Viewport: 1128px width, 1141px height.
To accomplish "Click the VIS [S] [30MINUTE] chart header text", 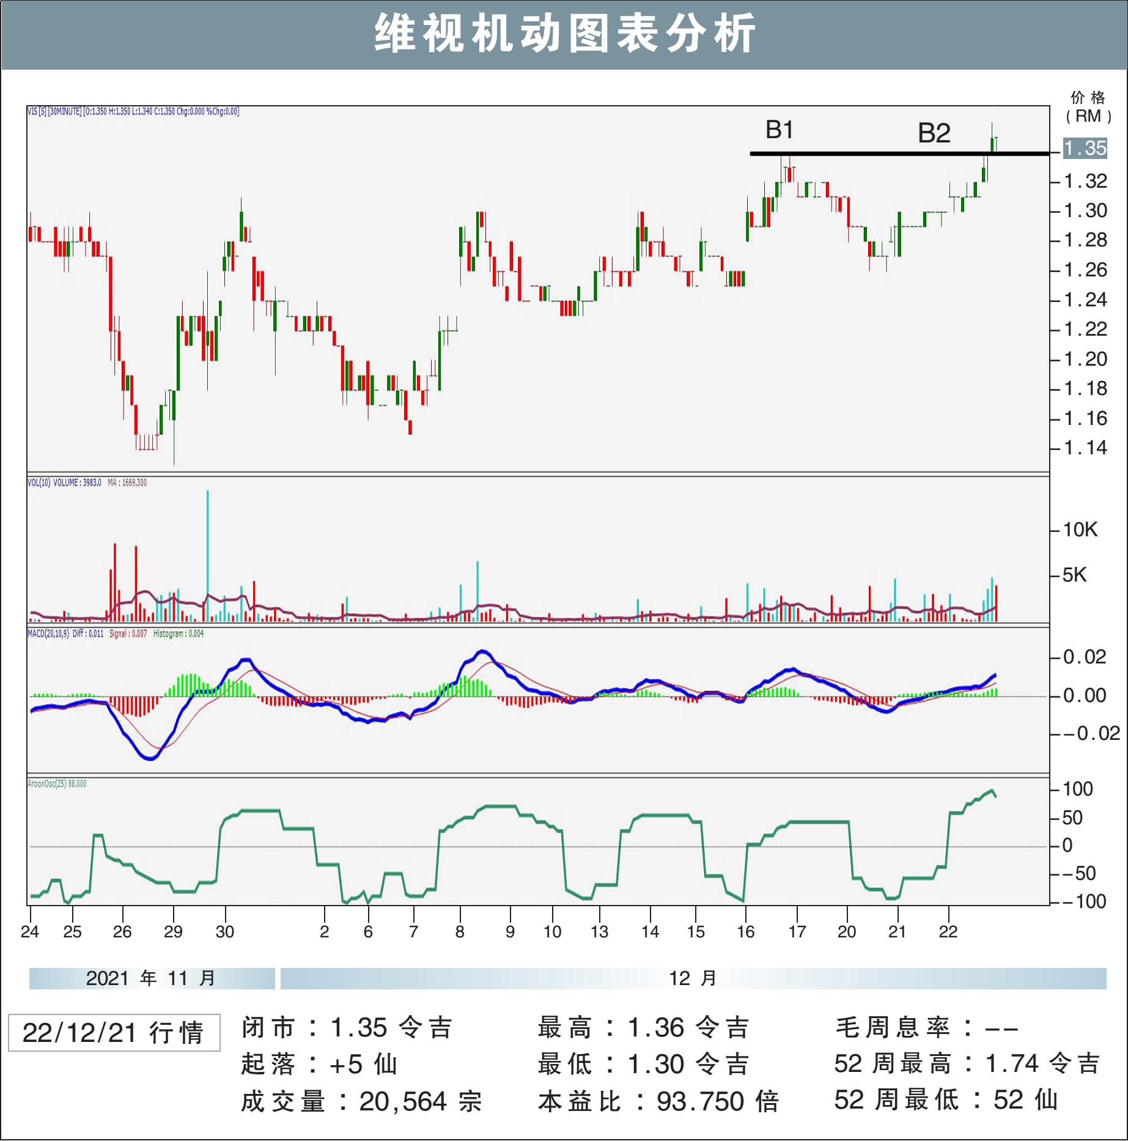I will click(x=133, y=111).
